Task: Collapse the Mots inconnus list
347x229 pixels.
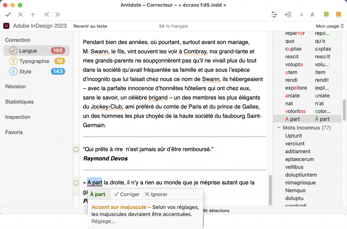Action: point(279,128)
